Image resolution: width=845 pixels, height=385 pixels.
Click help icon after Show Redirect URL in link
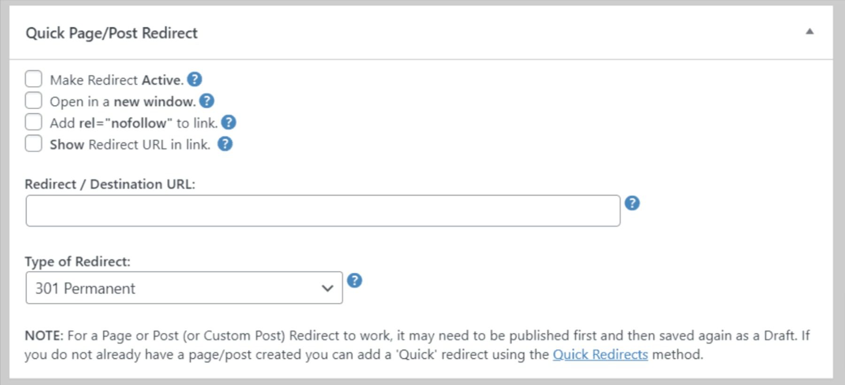(225, 144)
